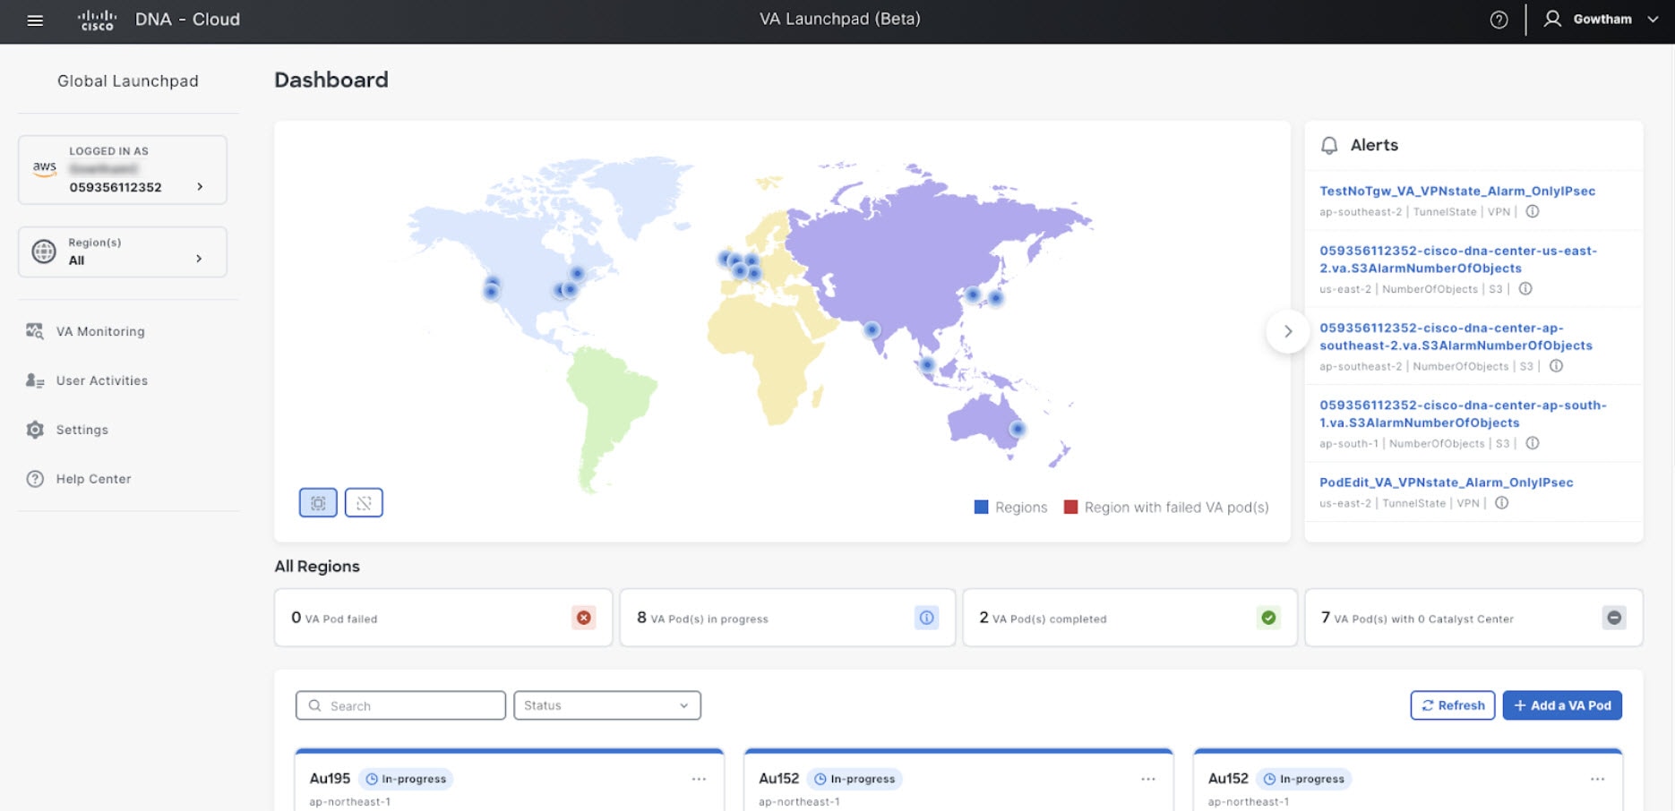The height and width of the screenshot is (811, 1675).
Task: Open the us-east-2 S3AlarmNumberOfObjects alert
Action: tap(1458, 260)
